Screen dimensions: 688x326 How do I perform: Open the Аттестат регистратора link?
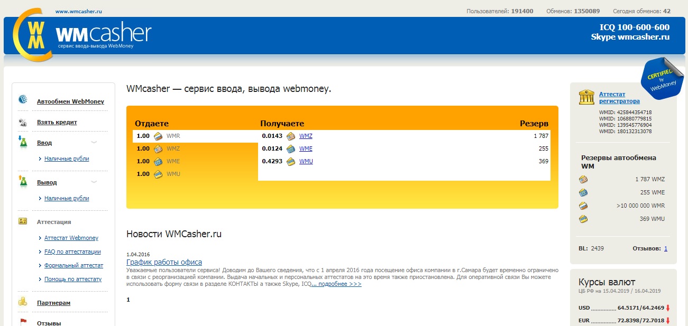click(x=619, y=97)
